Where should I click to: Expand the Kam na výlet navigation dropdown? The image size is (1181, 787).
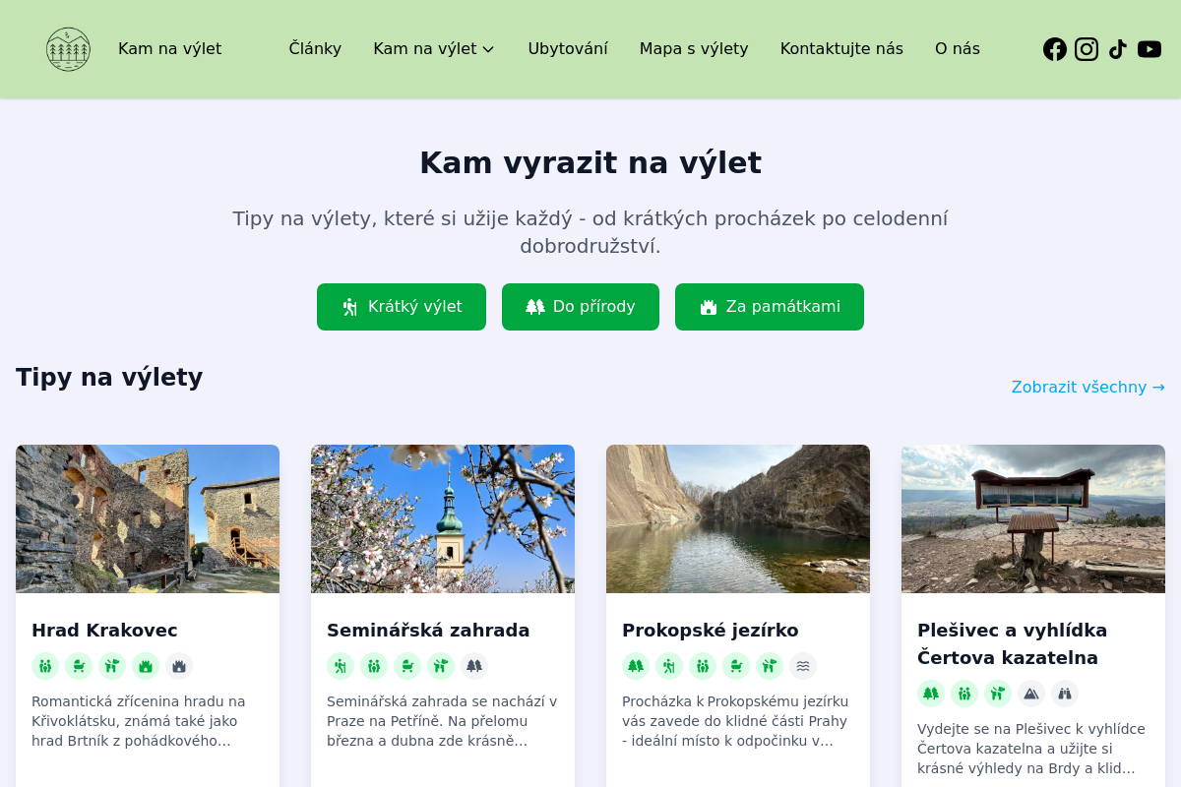tap(434, 48)
